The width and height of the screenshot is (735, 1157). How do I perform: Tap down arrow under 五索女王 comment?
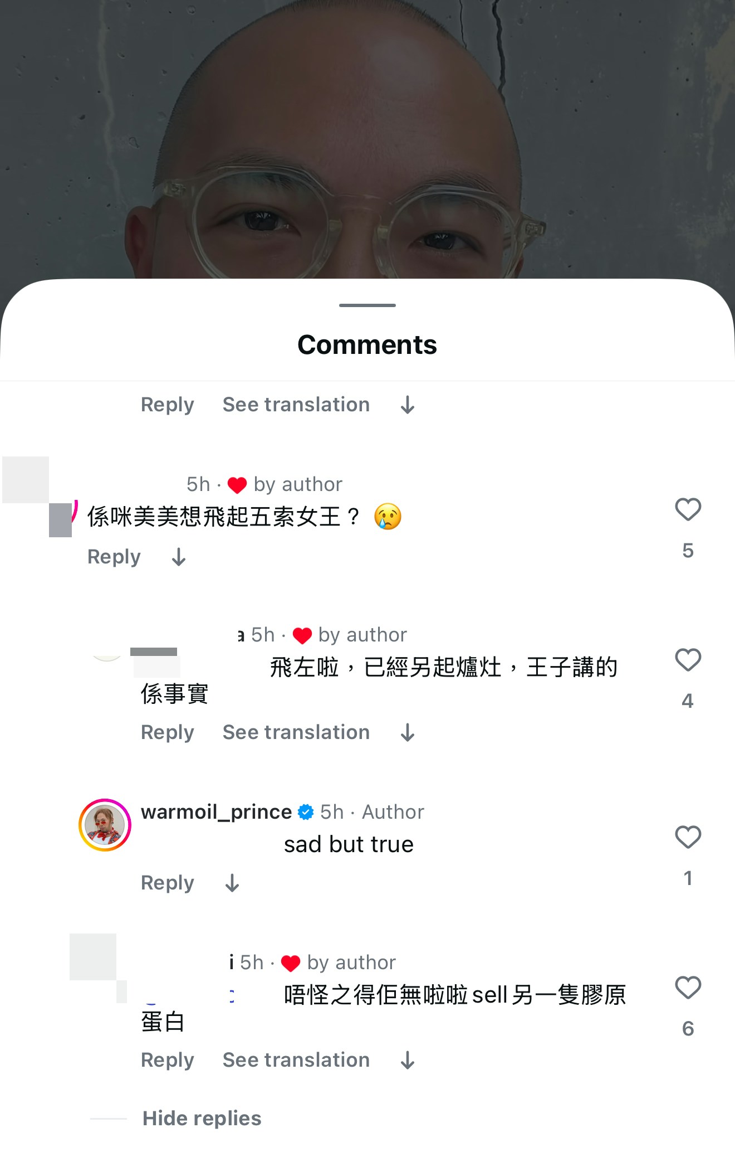(x=179, y=557)
